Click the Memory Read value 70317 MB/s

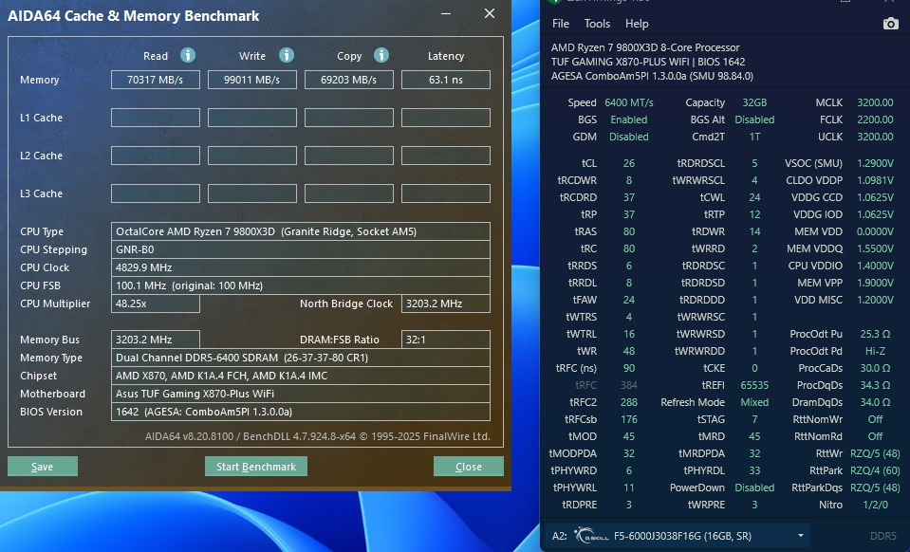[156, 80]
